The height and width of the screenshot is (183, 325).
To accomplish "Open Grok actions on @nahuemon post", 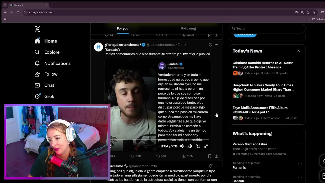I will coord(210,166).
